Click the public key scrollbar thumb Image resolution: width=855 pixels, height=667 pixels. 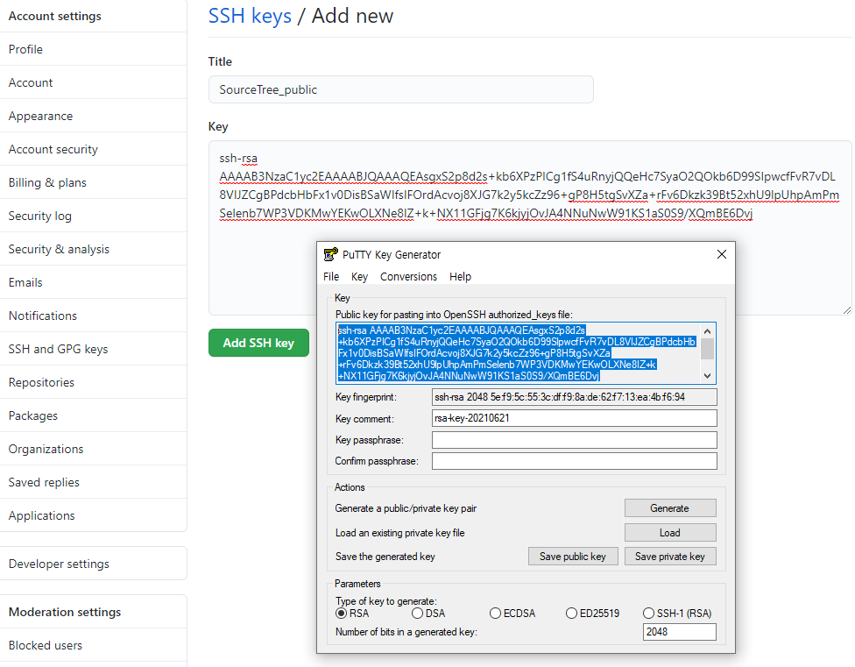point(707,349)
